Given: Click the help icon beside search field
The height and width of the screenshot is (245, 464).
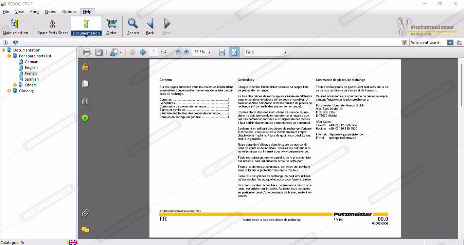Looking at the screenshot, I should (404, 43).
